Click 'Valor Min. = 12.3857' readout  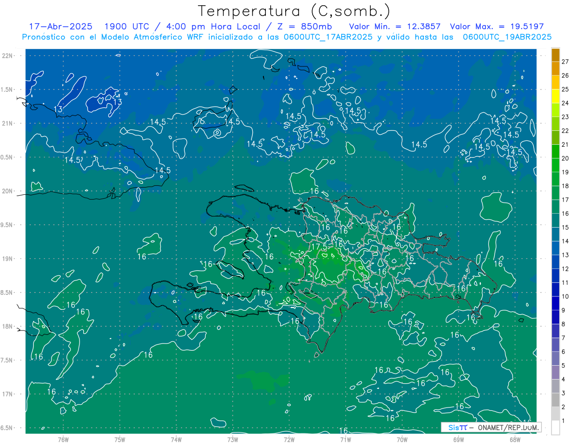(395, 26)
